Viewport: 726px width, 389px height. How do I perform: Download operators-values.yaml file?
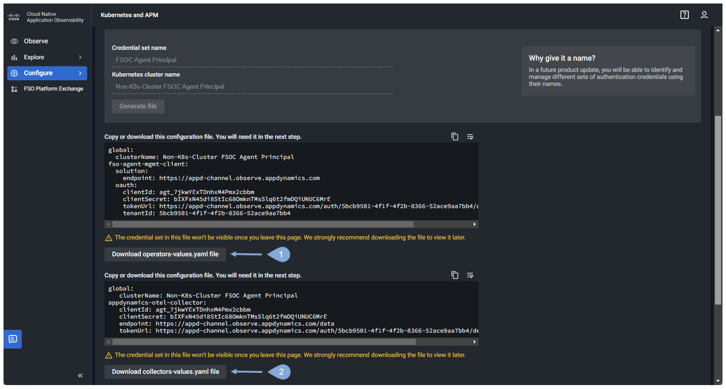pos(165,254)
